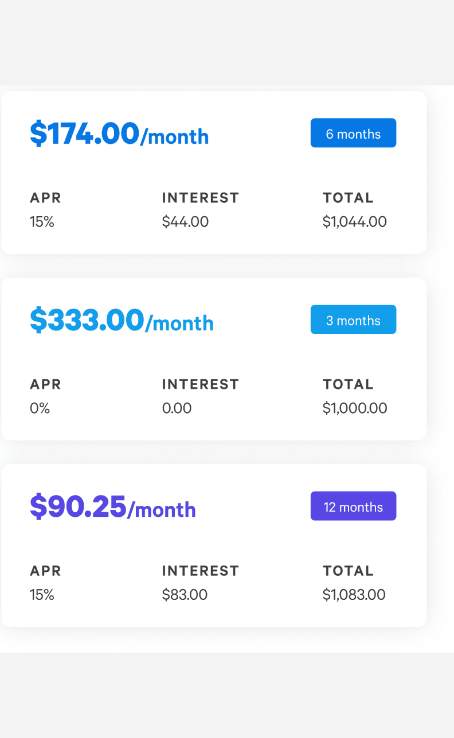Click the $44.00 interest amount
This screenshot has width=454, height=738.
click(185, 222)
